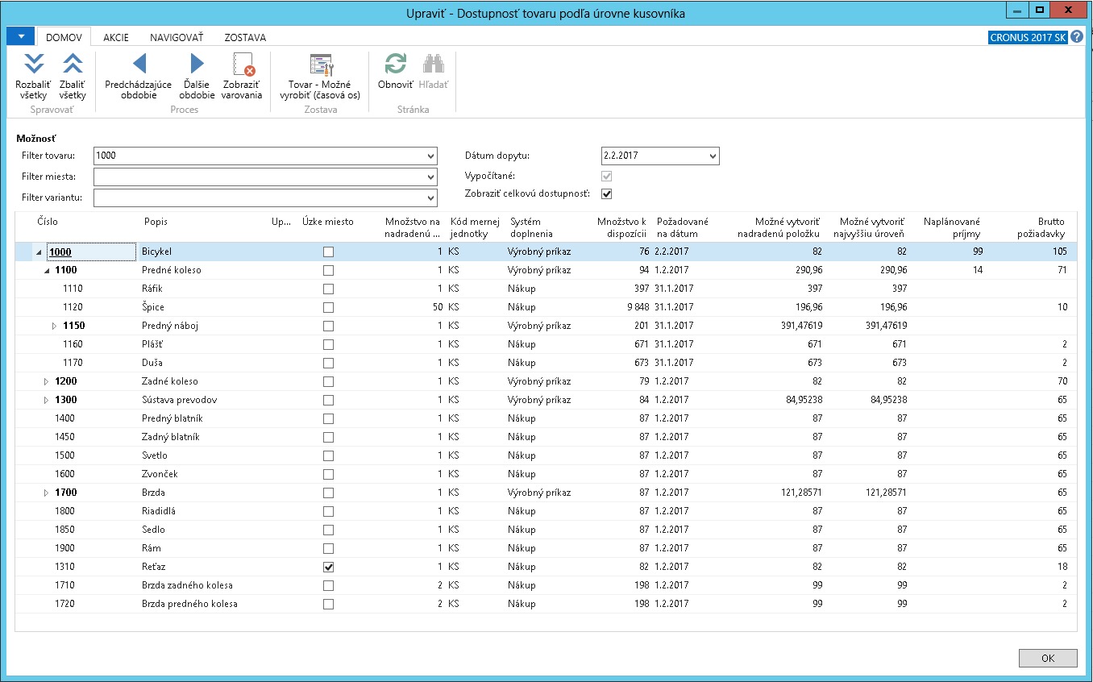Click the Číslo column header
The image size is (1093, 682).
[48, 222]
